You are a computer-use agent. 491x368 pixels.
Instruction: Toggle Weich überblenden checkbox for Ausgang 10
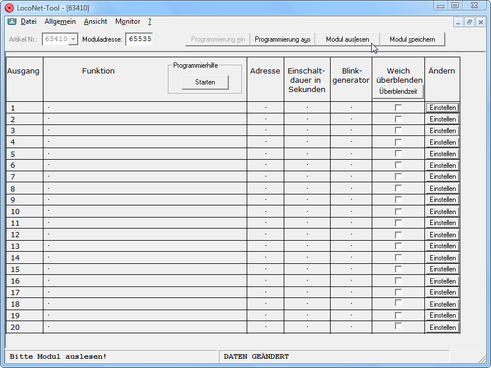pos(398,212)
